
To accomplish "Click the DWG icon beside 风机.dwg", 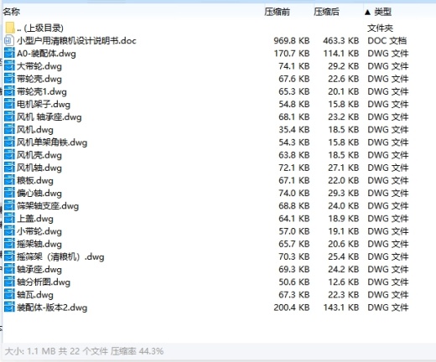I will coord(9,130).
